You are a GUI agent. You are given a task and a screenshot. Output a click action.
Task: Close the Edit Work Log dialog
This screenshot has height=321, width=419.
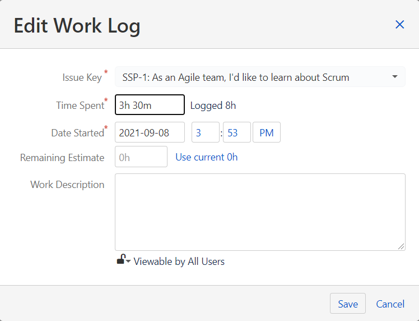(399, 25)
